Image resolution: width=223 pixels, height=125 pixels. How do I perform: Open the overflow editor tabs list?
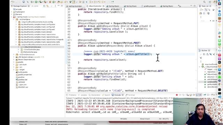tap(179, 6)
